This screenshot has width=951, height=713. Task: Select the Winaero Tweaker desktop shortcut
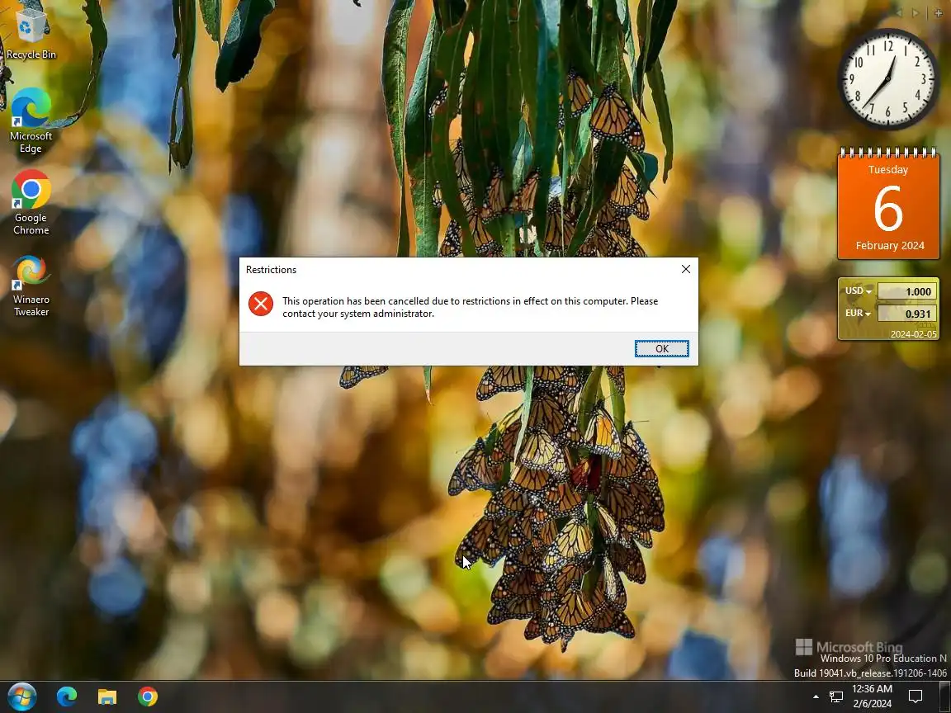point(31,285)
